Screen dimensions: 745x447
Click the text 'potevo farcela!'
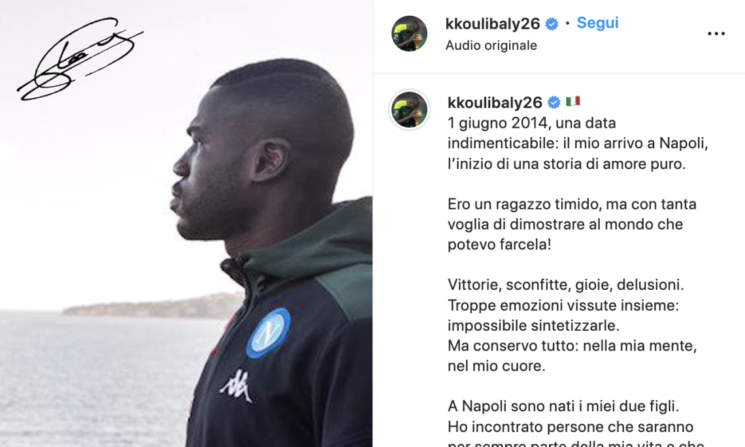(x=499, y=244)
